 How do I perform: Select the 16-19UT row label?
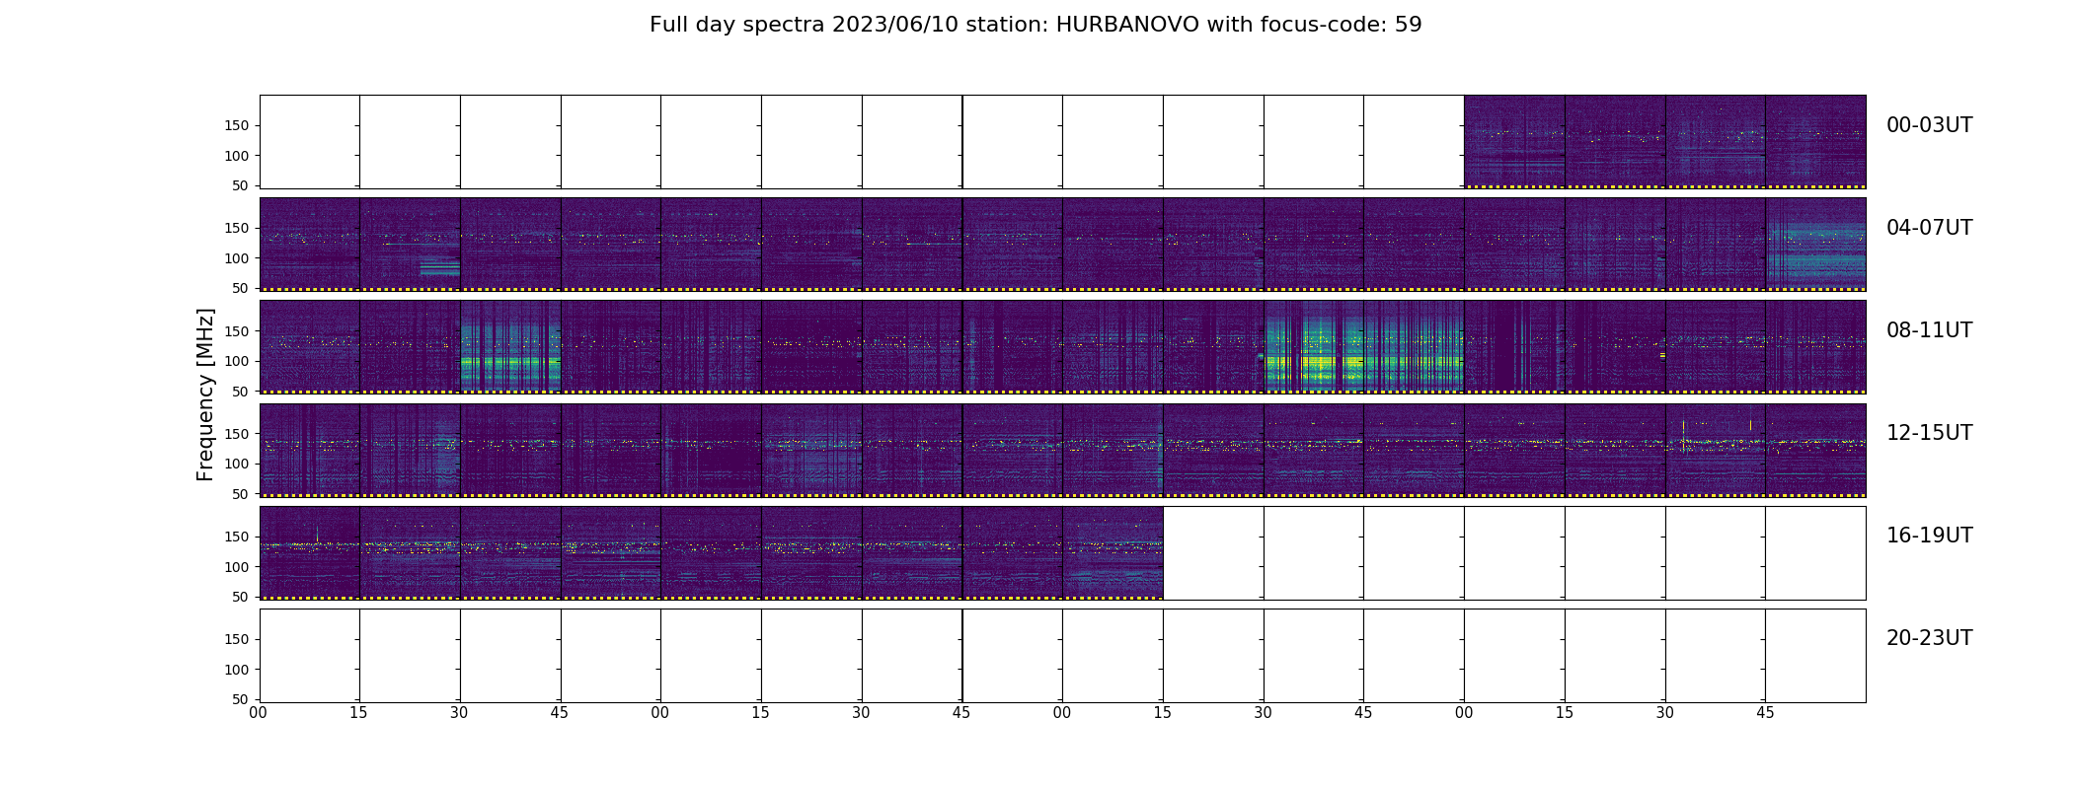(x=1929, y=536)
